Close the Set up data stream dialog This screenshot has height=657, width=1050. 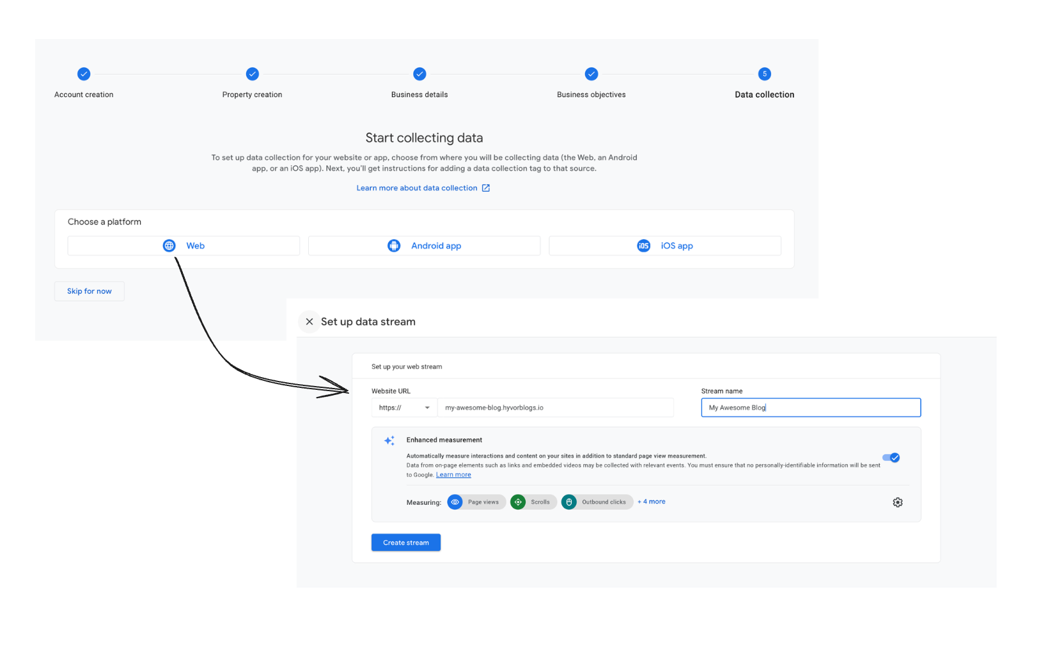[x=309, y=321]
